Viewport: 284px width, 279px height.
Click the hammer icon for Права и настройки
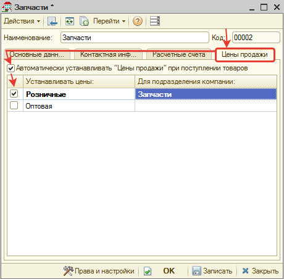coord(68,271)
